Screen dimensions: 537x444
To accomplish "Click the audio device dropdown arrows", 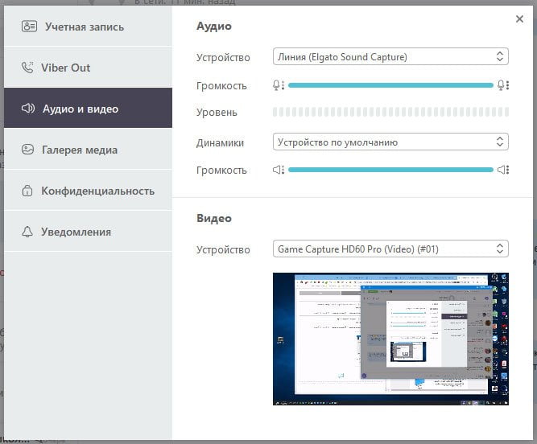I will (x=500, y=56).
